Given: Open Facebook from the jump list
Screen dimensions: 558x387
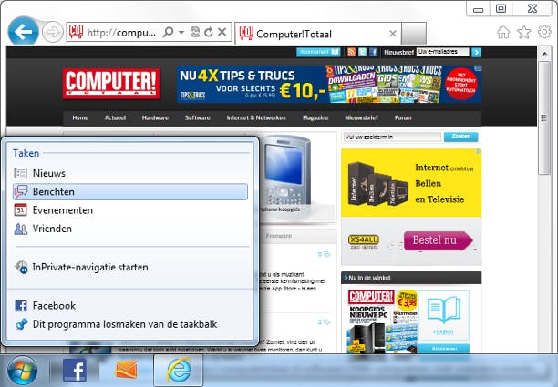Looking at the screenshot, I should coord(130,305).
